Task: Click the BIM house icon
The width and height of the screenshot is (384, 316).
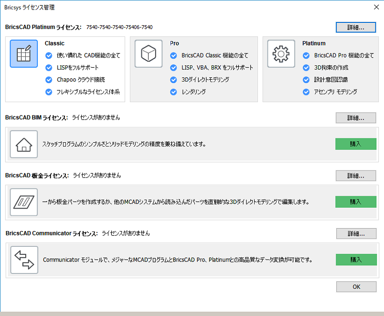Action: [x=24, y=144]
